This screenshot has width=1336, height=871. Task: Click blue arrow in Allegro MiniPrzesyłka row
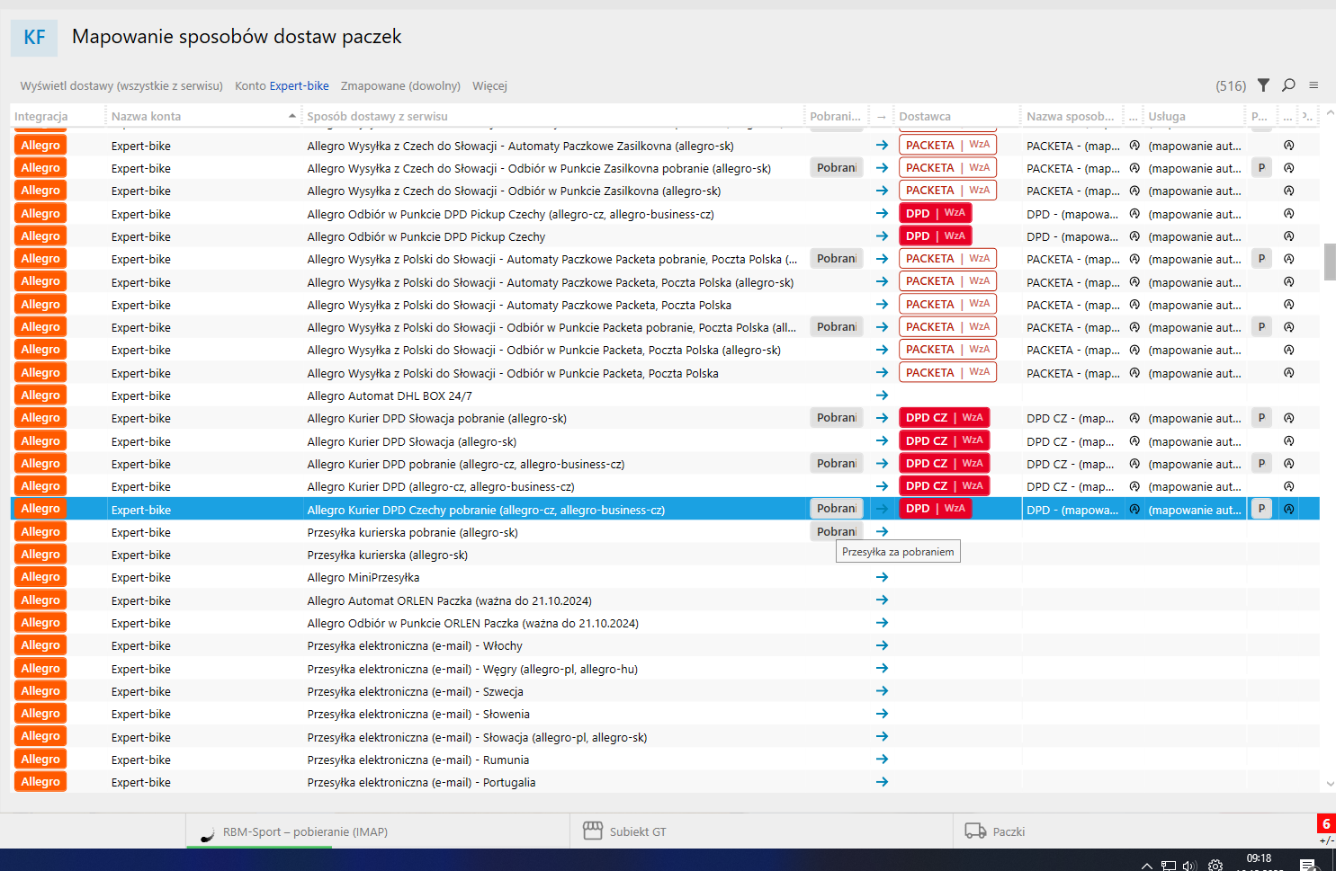[x=882, y=577]
